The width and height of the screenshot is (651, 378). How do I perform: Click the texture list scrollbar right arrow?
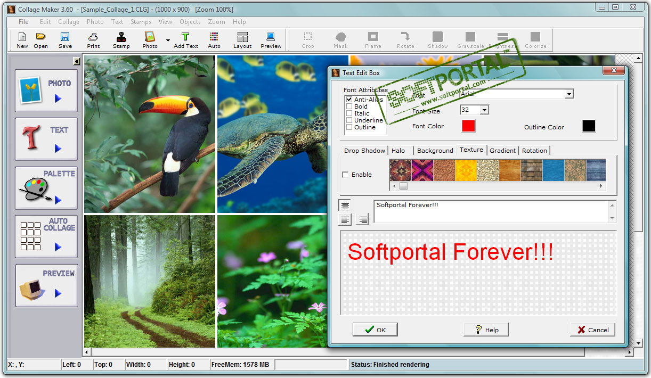(601, 186)
